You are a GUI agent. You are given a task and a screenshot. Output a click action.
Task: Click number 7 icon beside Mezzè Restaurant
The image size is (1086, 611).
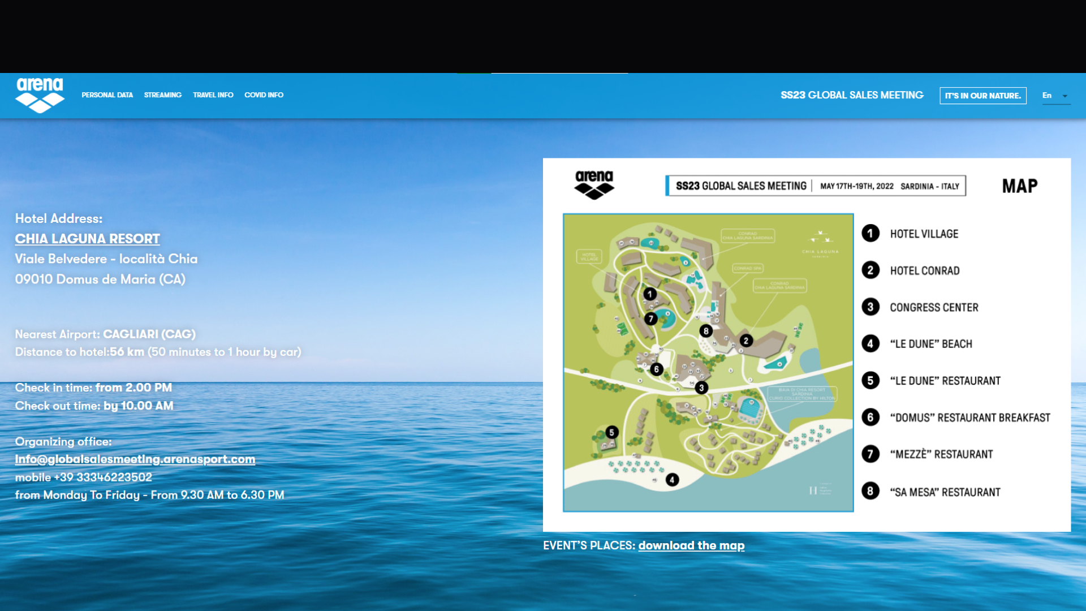pyautogui.click(x=870, y=454)
